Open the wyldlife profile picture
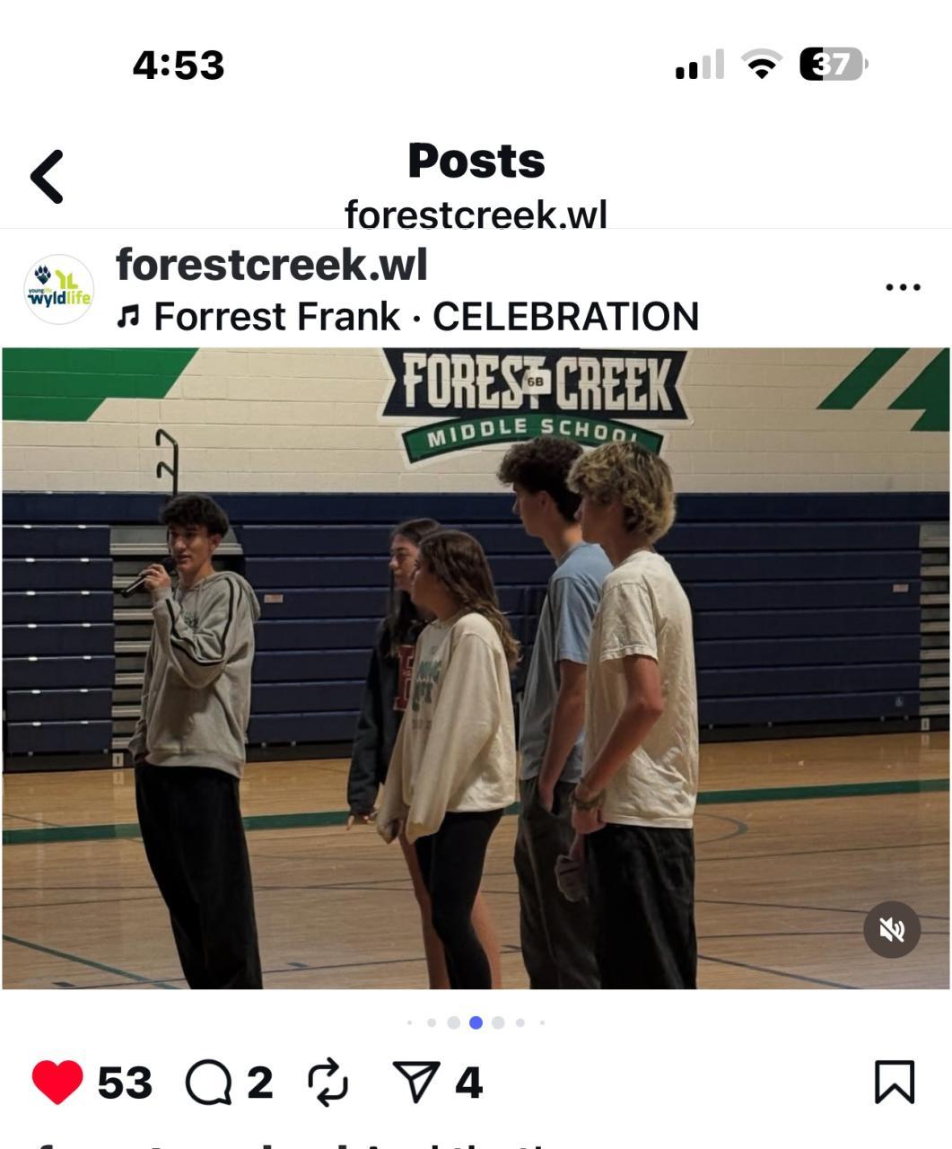 tap(58, 289)
